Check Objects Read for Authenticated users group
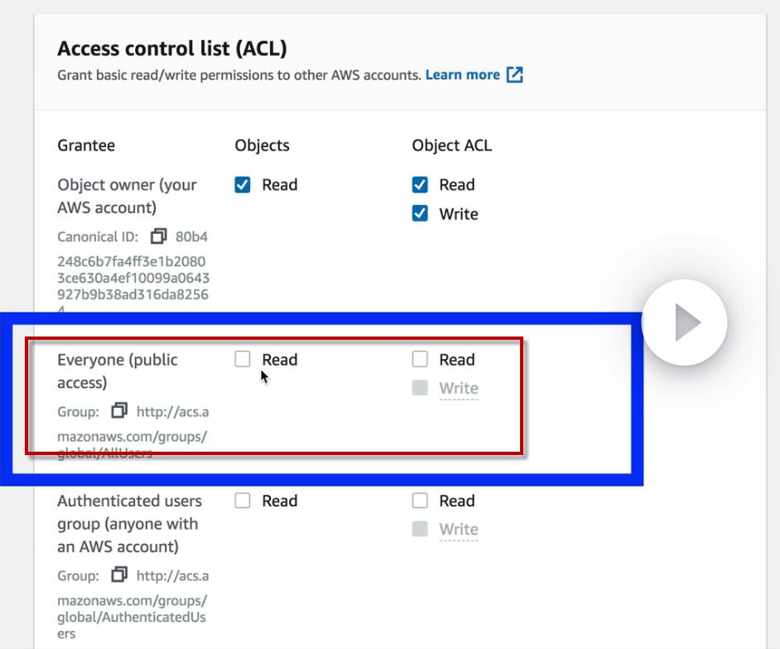 point(243,501)
